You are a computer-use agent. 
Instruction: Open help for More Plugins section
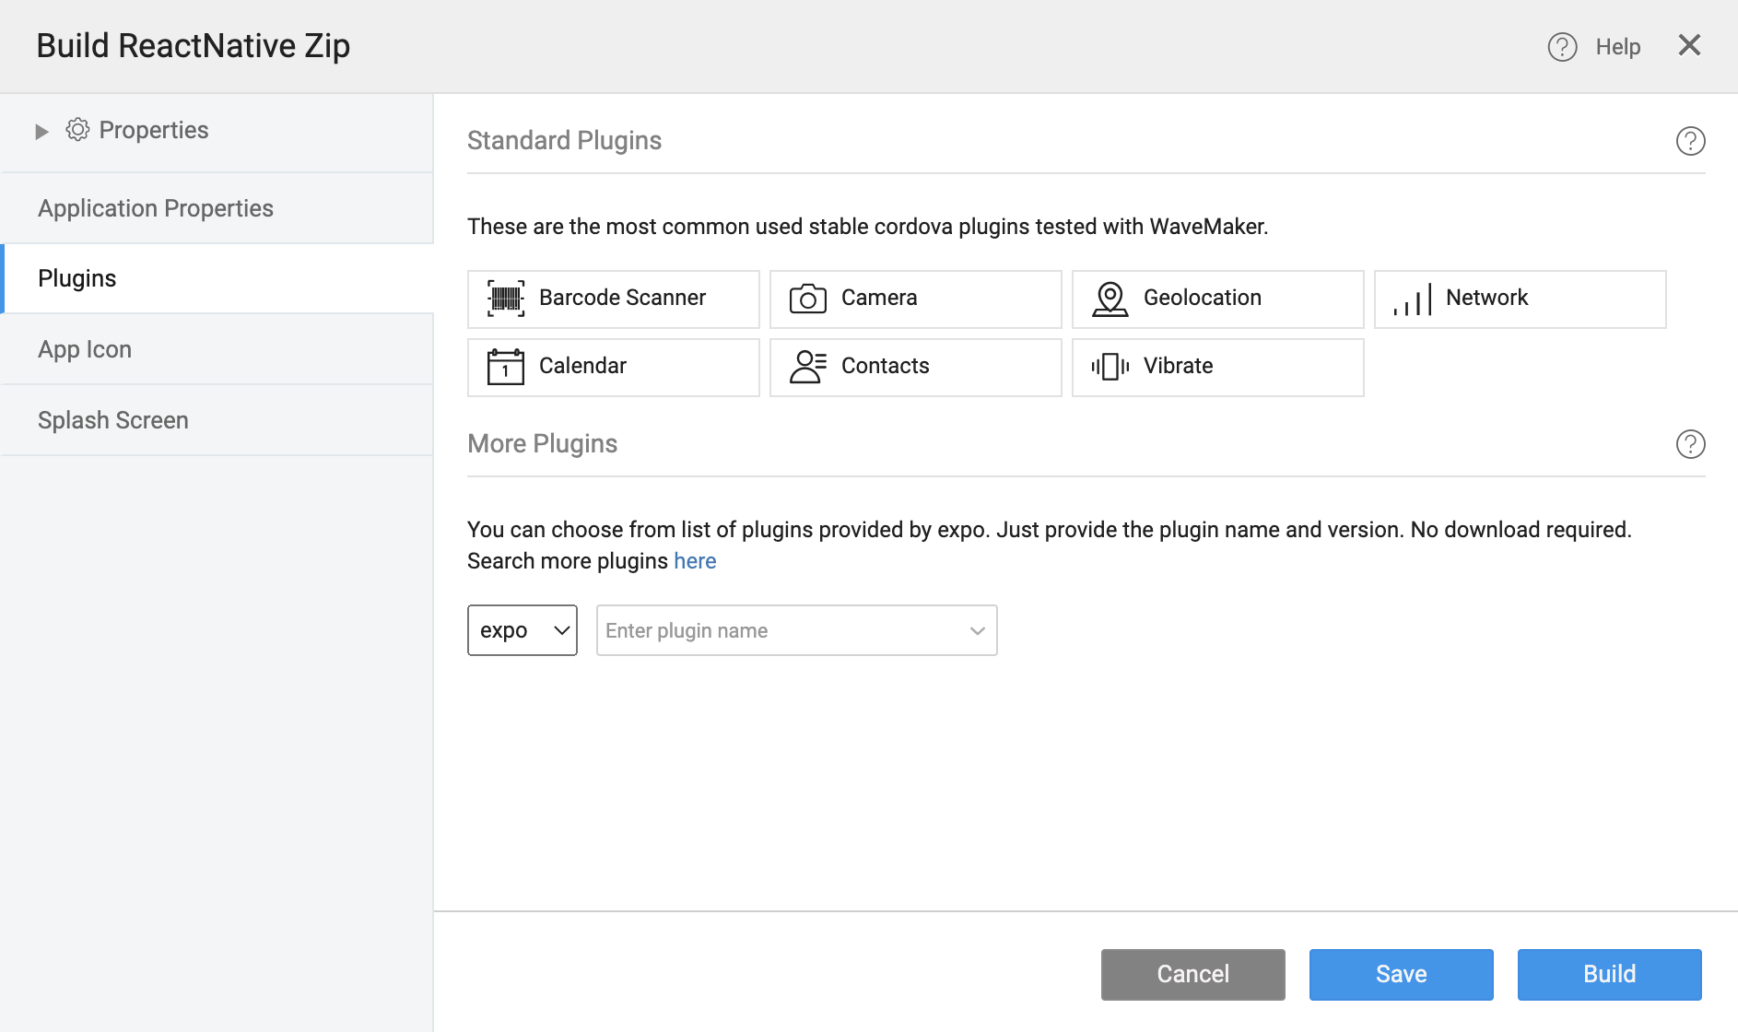pos(1690,444)
